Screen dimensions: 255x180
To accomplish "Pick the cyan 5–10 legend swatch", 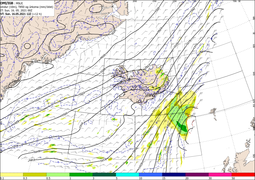I will (127, 174).
